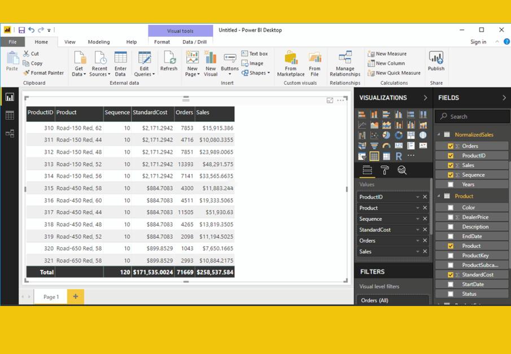Collapse the Visualizations pane chevron

coord(425,98)
